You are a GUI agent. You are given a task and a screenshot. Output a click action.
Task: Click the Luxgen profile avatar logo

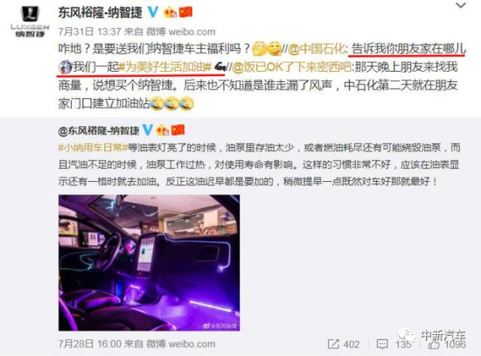pyautogui.click(x=30, y=21)
